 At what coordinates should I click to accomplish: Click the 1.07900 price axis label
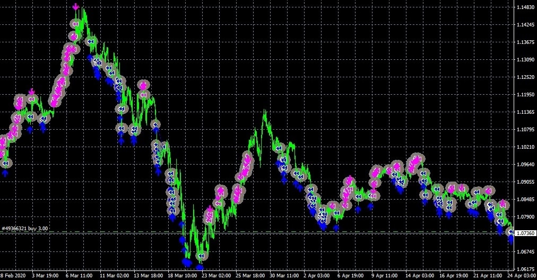(525, 216)
